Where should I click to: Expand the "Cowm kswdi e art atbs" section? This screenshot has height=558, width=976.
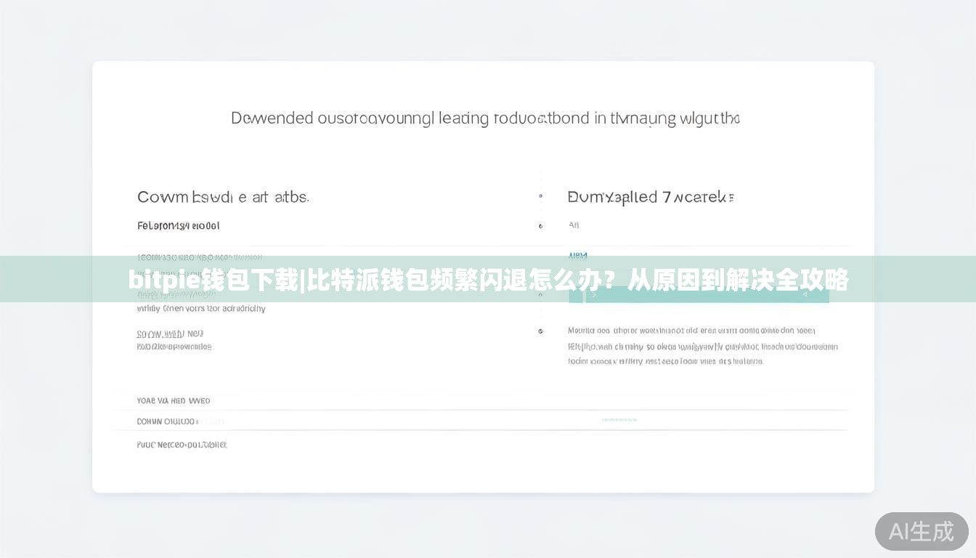click(222, 196)
